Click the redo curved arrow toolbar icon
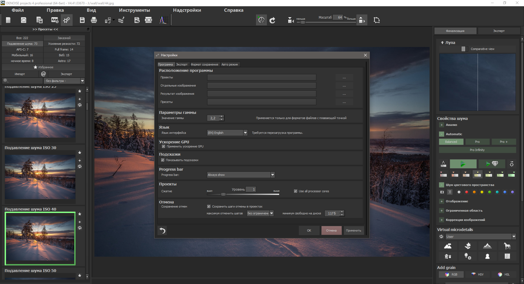This screenshot has width=524, height=284. point(272,20)
